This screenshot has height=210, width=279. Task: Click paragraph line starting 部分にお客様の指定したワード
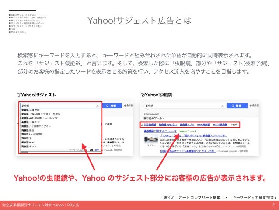pyautogui.click(x=134, y=71)
